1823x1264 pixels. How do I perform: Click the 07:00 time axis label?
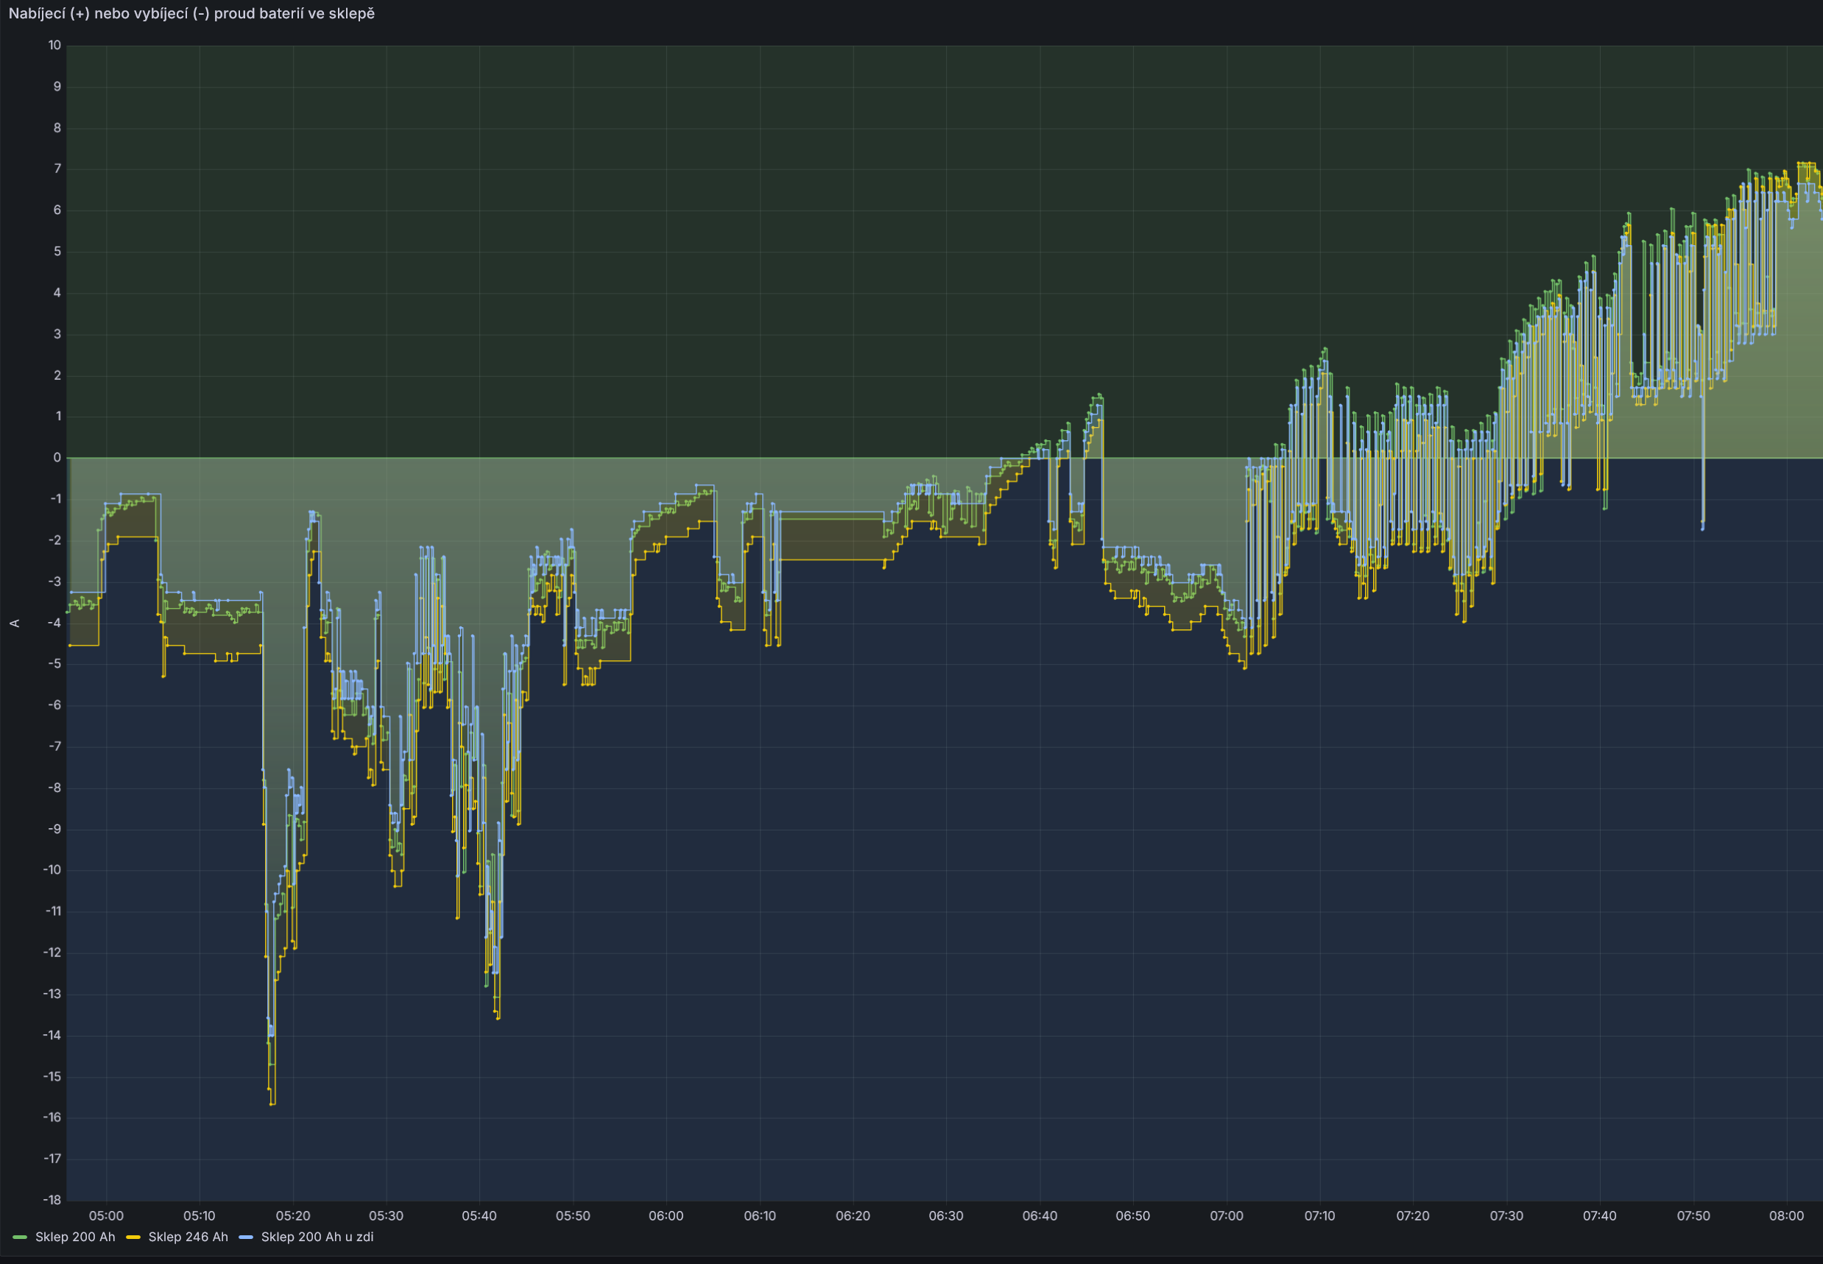1227,1215
